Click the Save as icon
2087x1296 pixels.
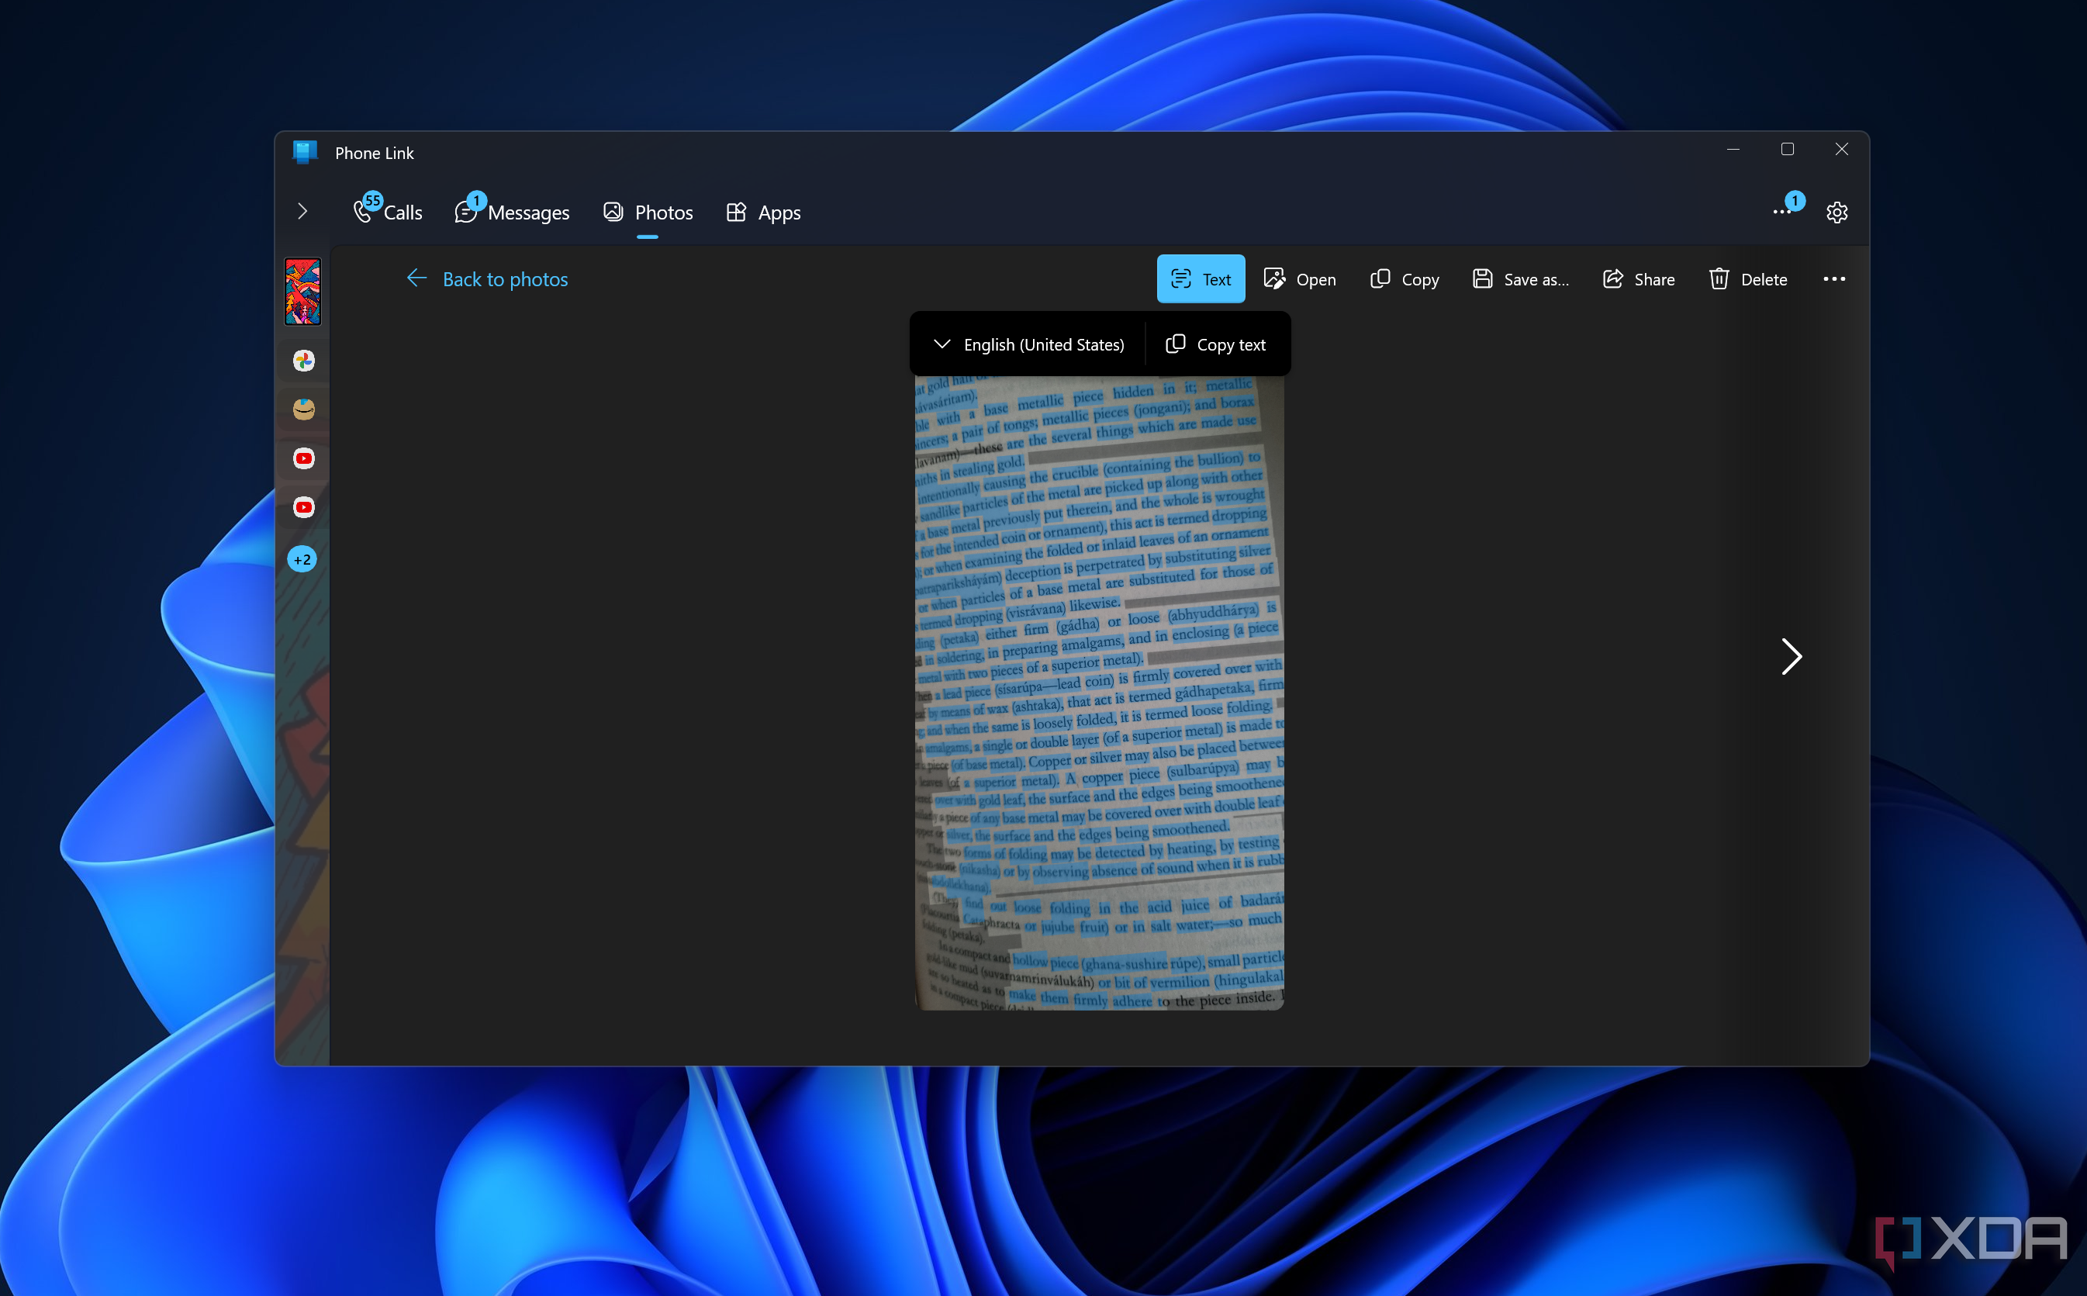[1482, 279]
